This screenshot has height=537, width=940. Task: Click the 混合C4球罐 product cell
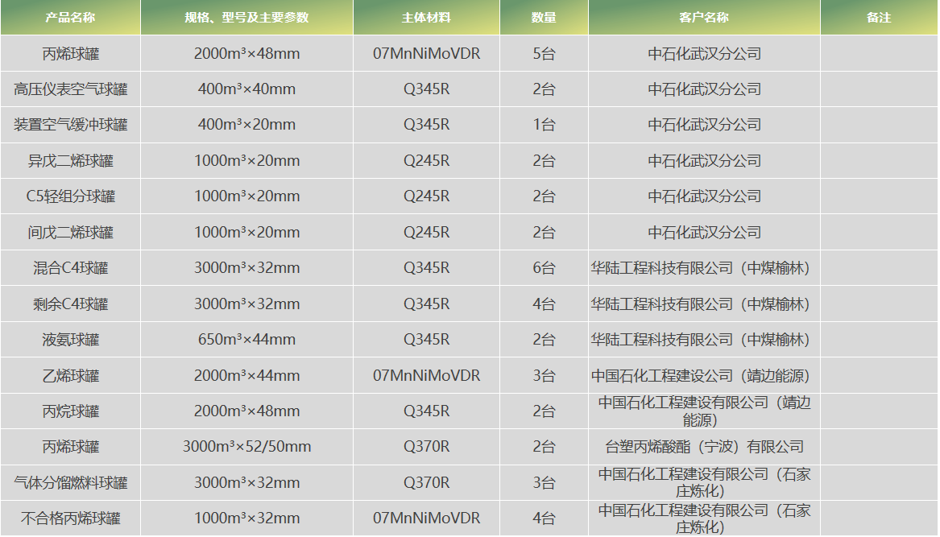tap(70, 268)
